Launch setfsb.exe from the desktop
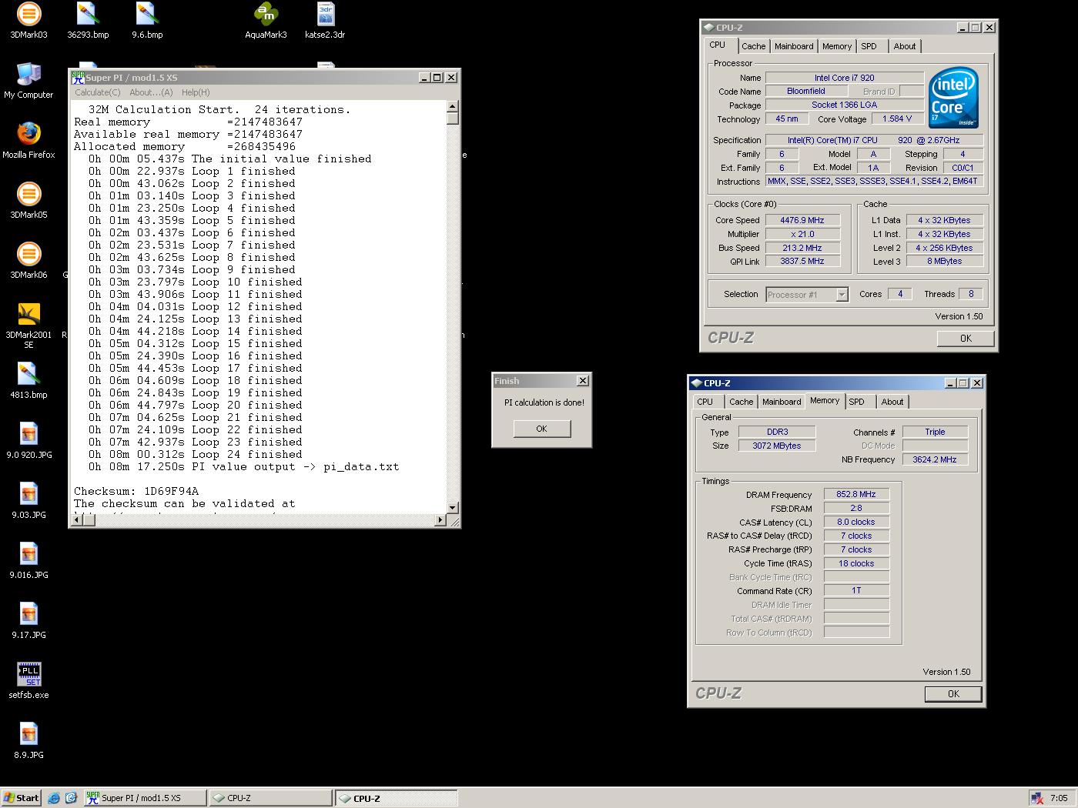 [x=28, y=680]
